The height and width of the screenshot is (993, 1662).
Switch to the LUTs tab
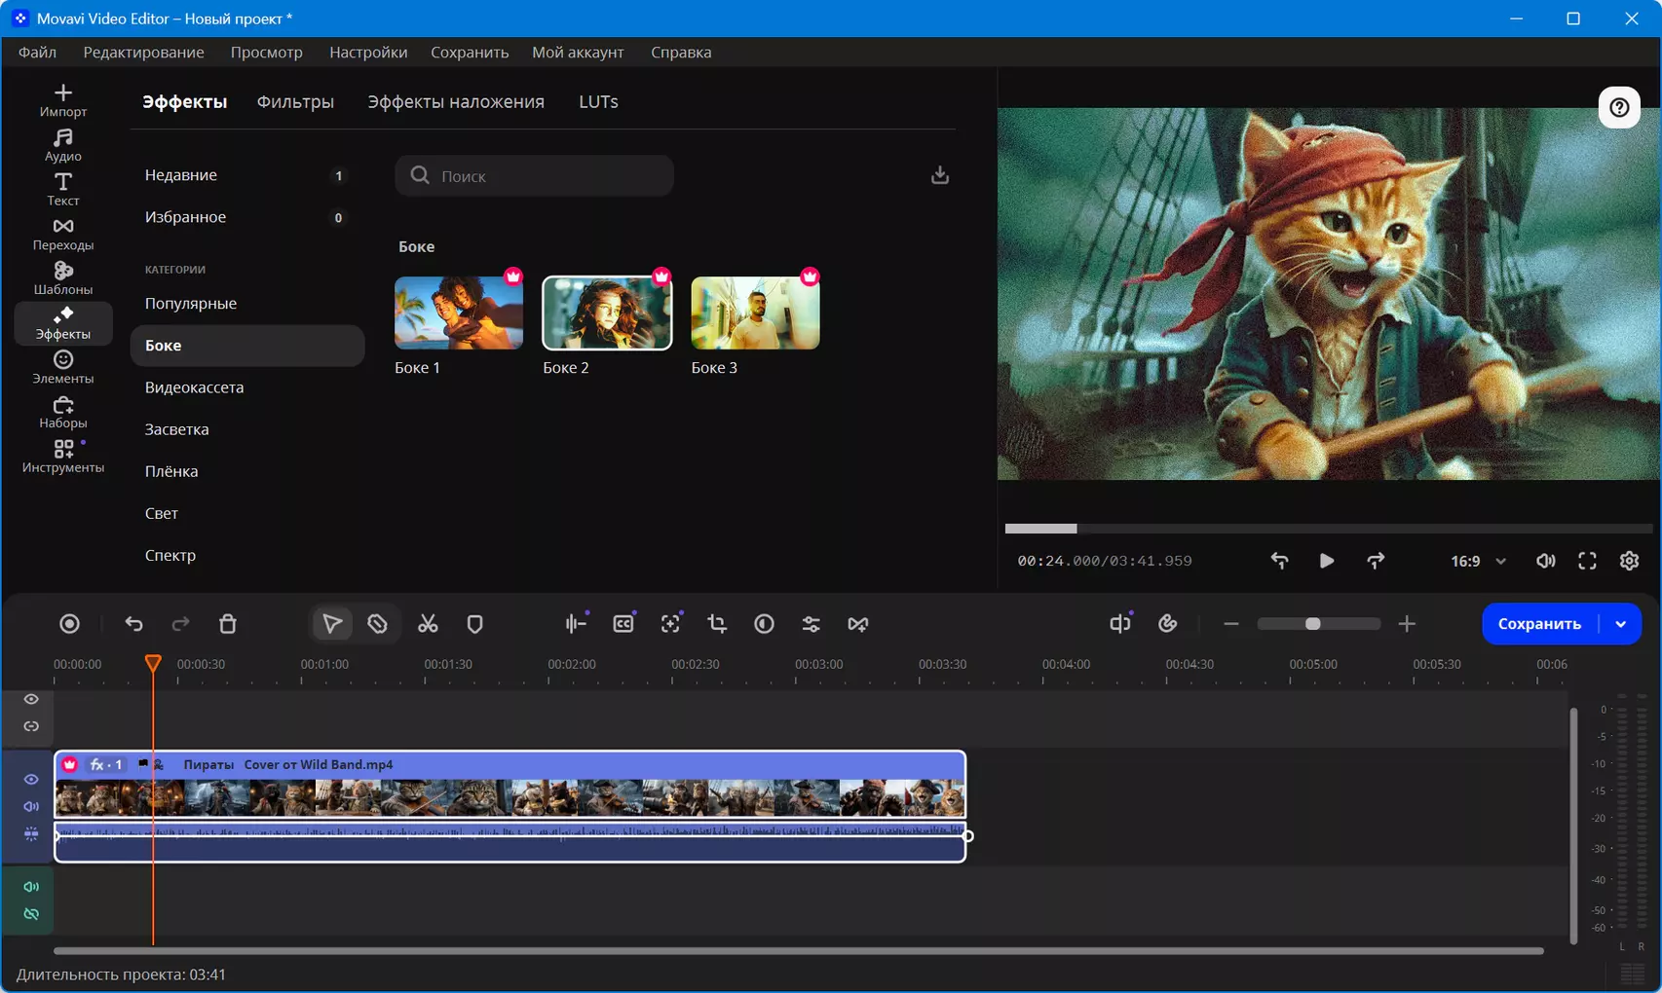[598, 102]
